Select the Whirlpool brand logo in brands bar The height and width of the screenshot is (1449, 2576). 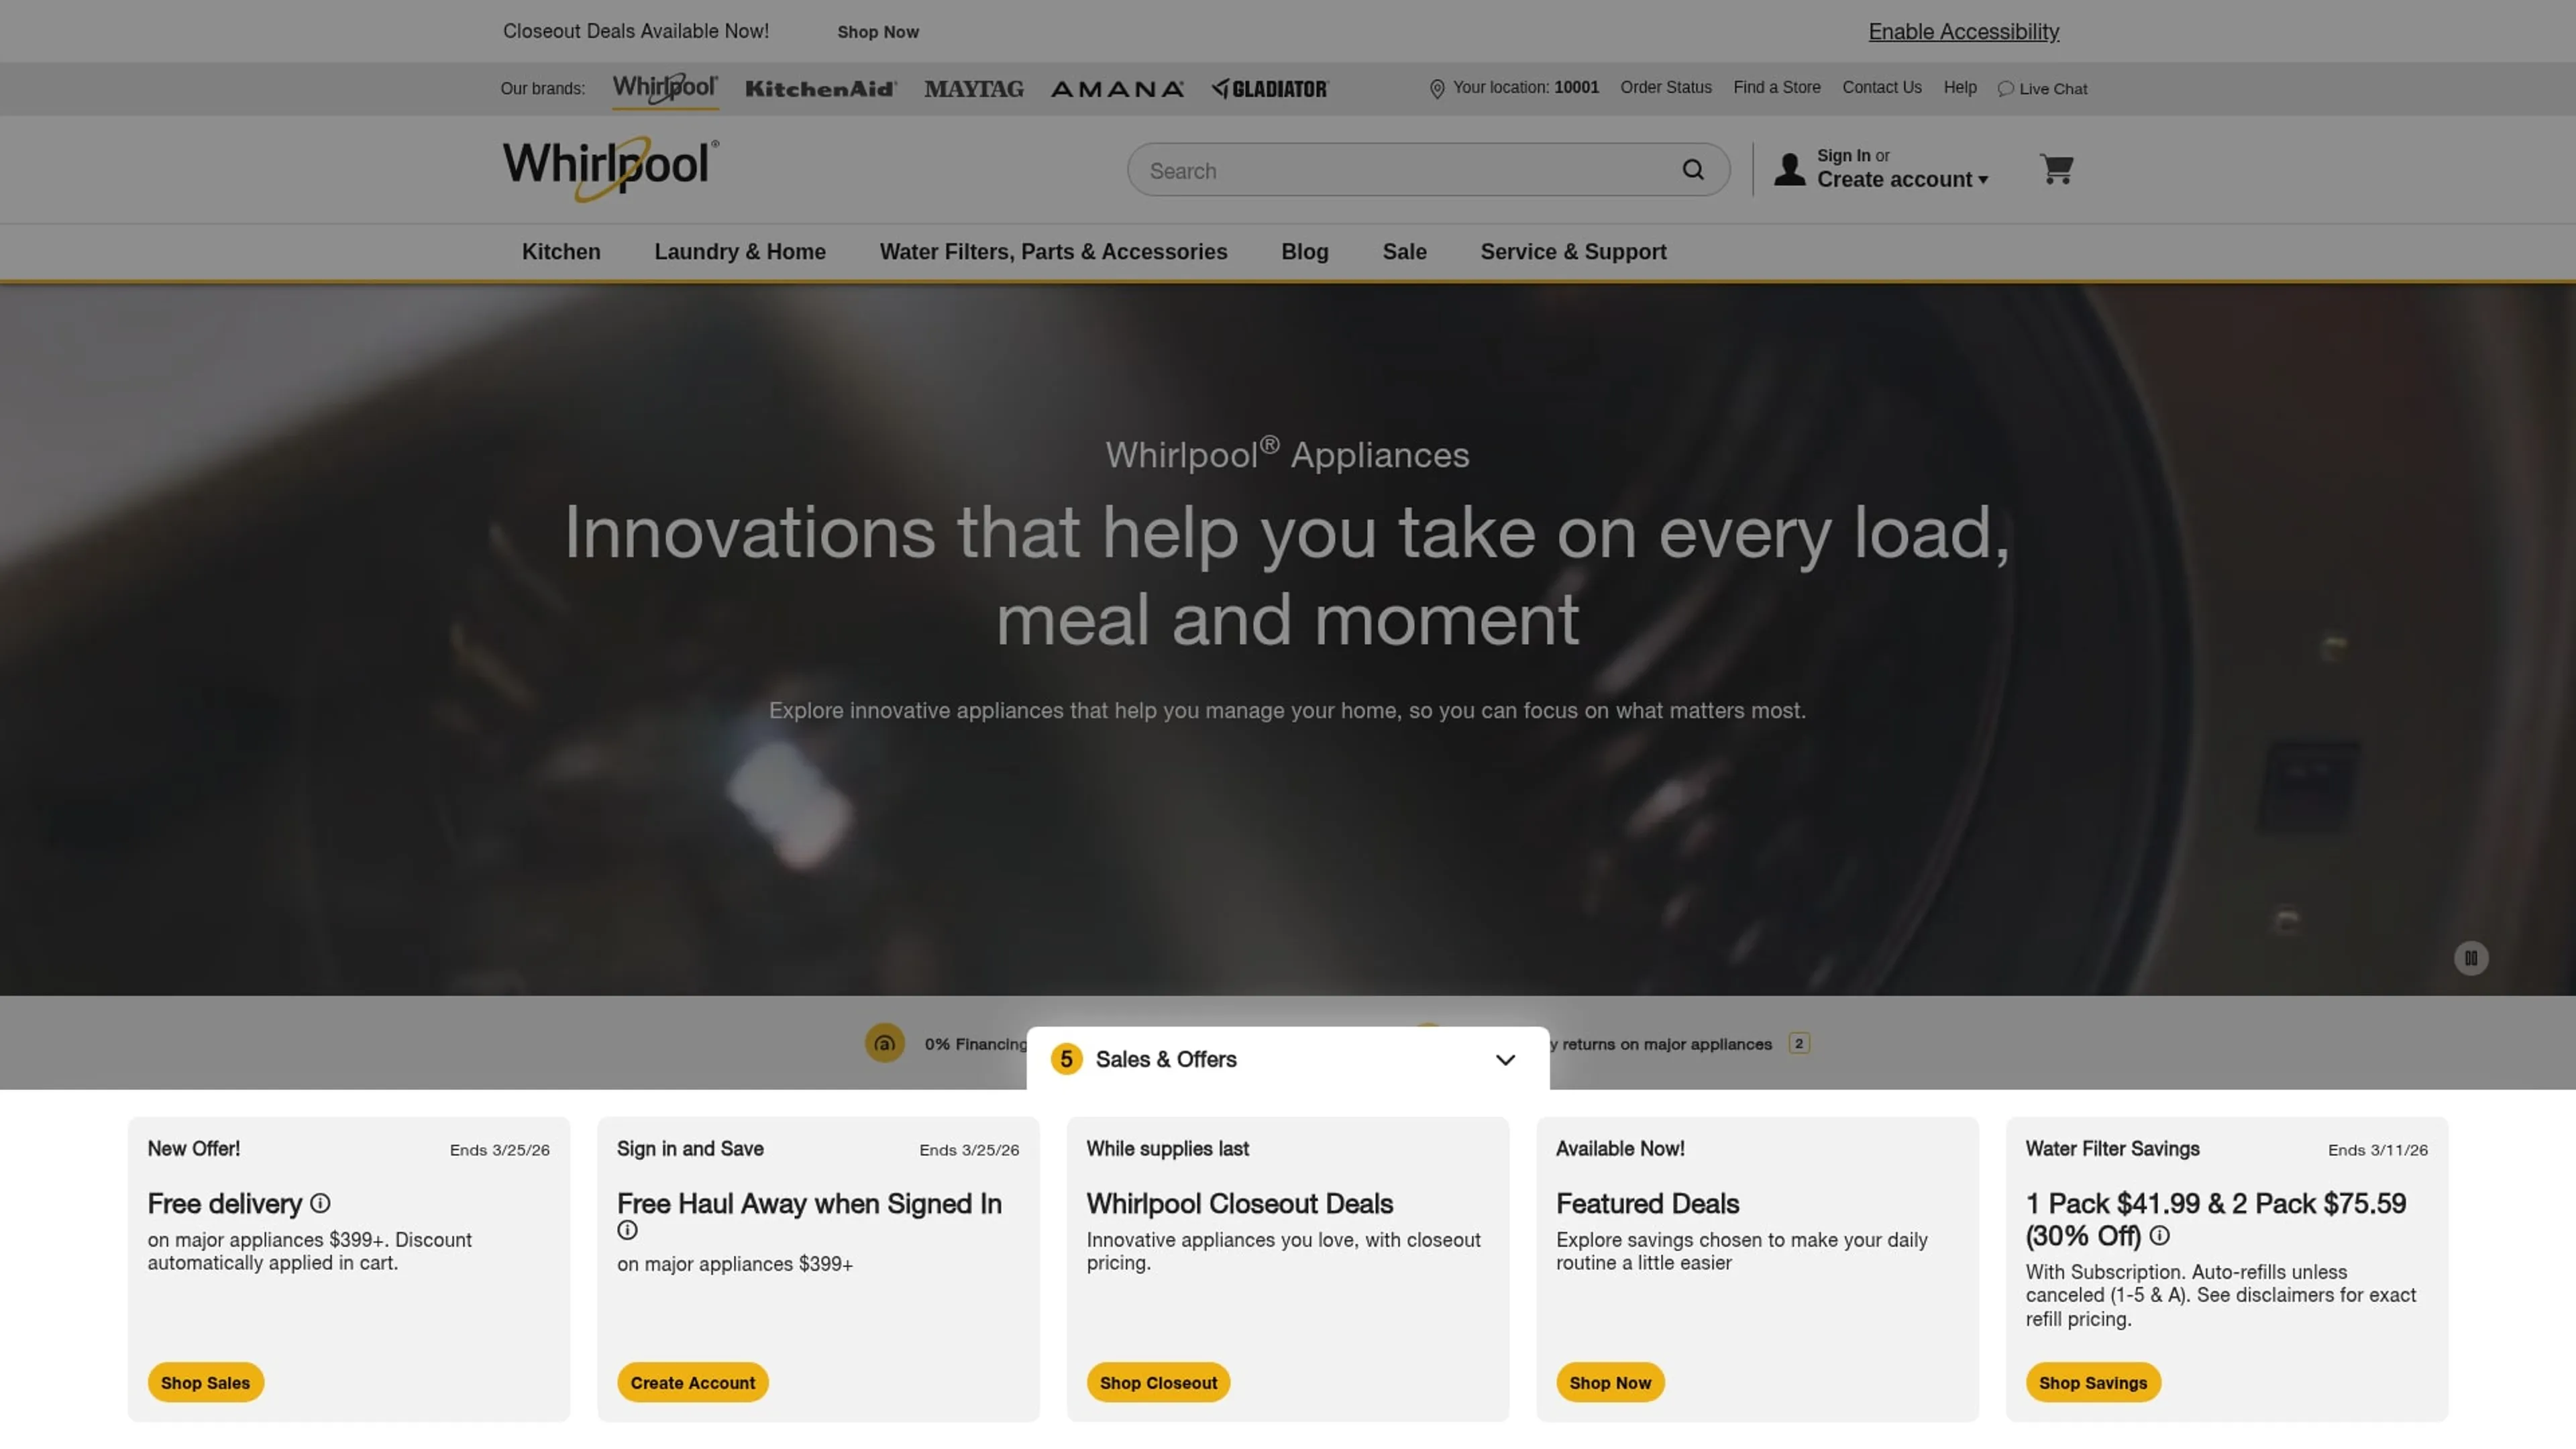[665, 88]
